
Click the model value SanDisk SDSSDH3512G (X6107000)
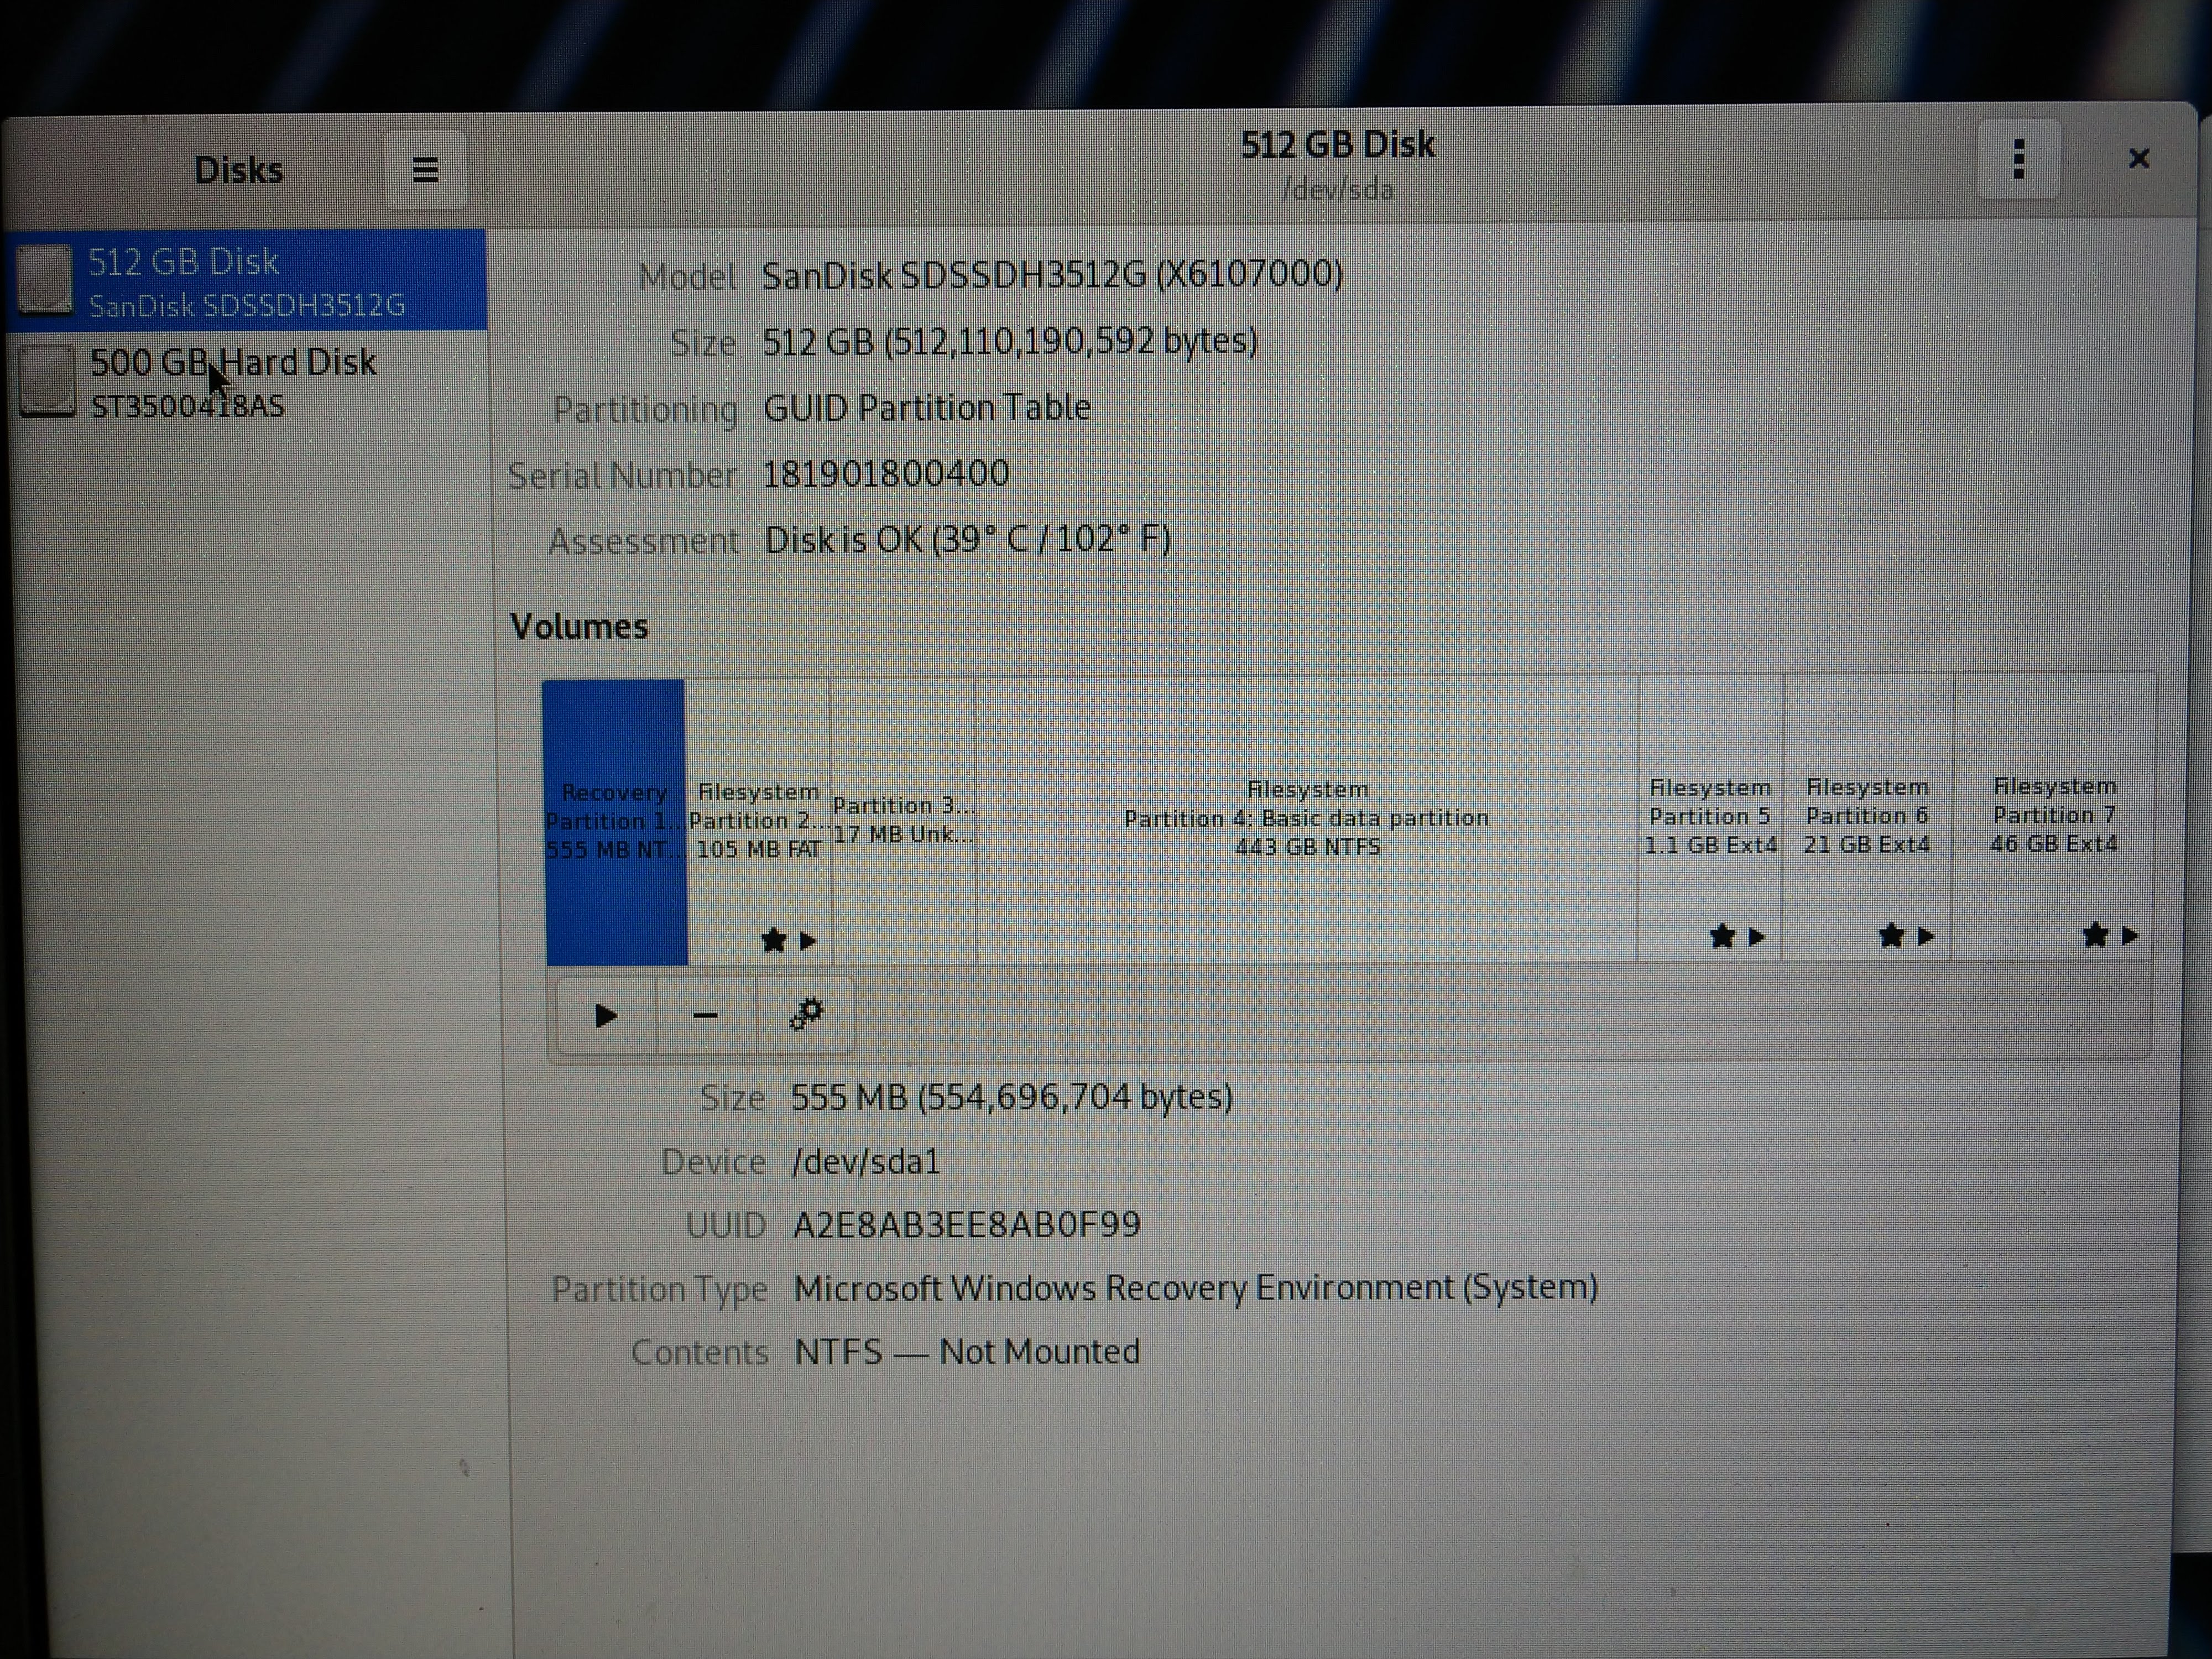pyautogui.click(x=1053, y=274)
